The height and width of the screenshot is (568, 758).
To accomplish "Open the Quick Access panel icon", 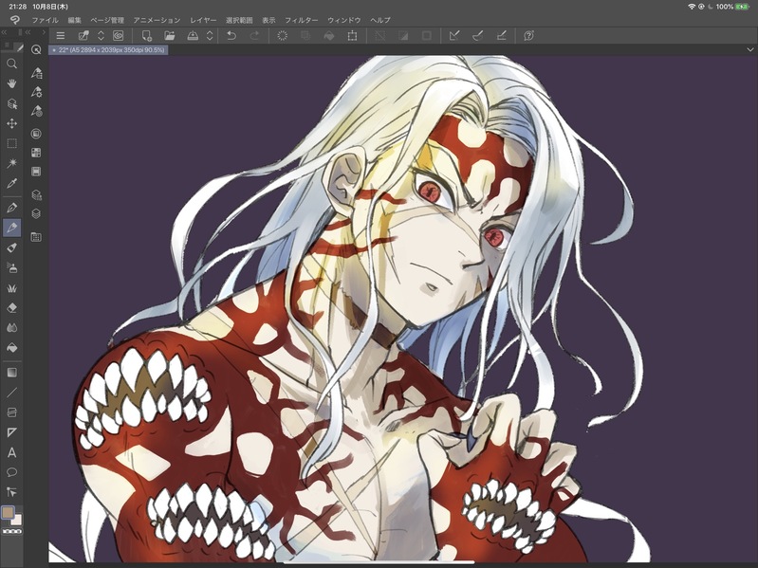I will (x=36, y=49).
